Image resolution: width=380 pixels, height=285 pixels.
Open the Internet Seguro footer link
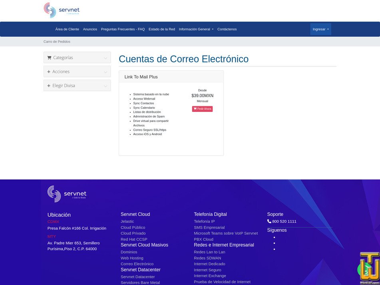[207, 270]
